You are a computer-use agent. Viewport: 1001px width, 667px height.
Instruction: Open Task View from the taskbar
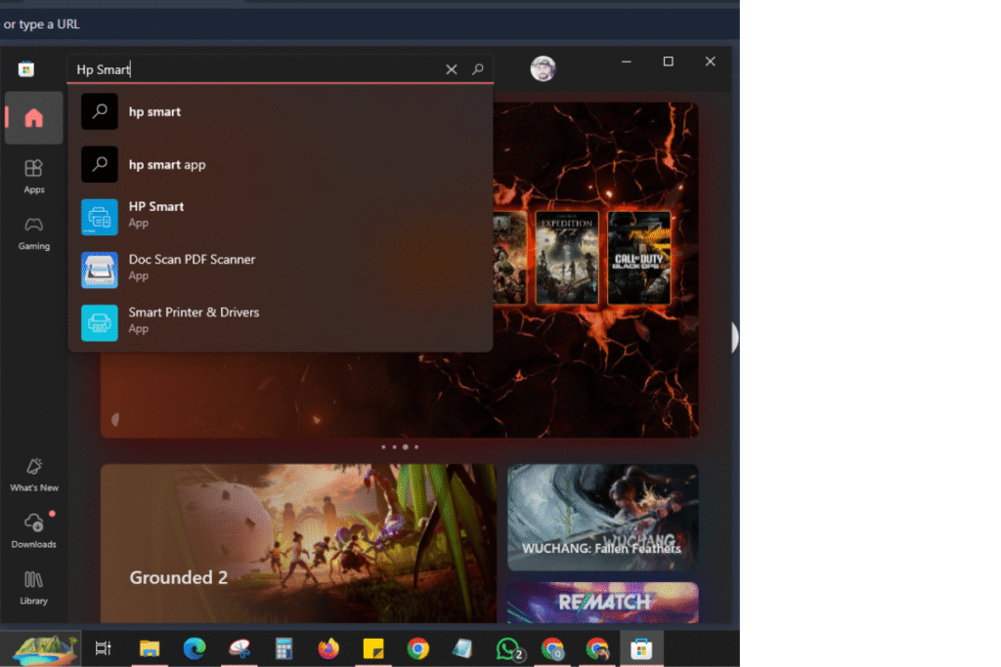tap(103, 648)
